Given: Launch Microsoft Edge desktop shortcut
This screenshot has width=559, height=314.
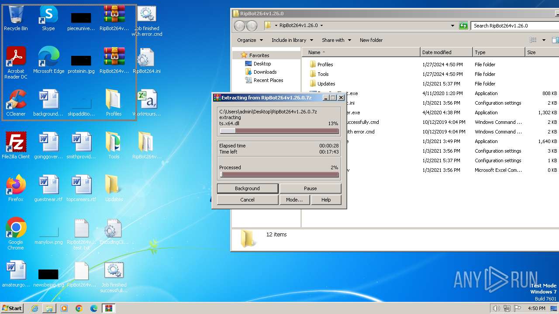Looking at the screenshot, I should 48,61.
